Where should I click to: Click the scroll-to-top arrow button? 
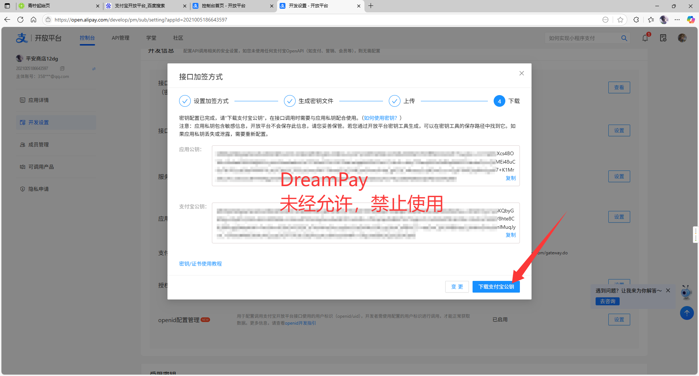tap(687, 313)
